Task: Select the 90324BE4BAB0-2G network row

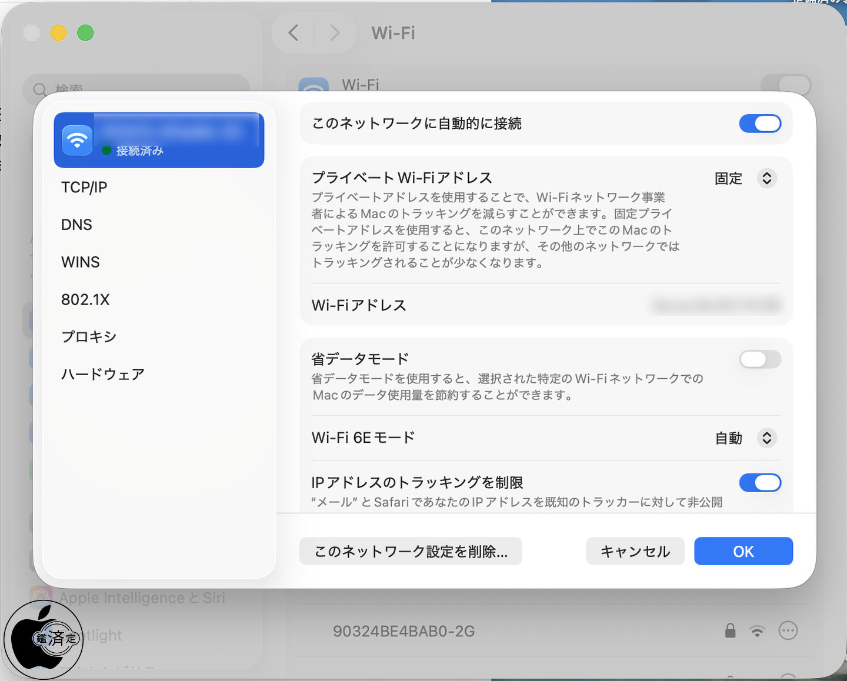Action: pos(404,631)
